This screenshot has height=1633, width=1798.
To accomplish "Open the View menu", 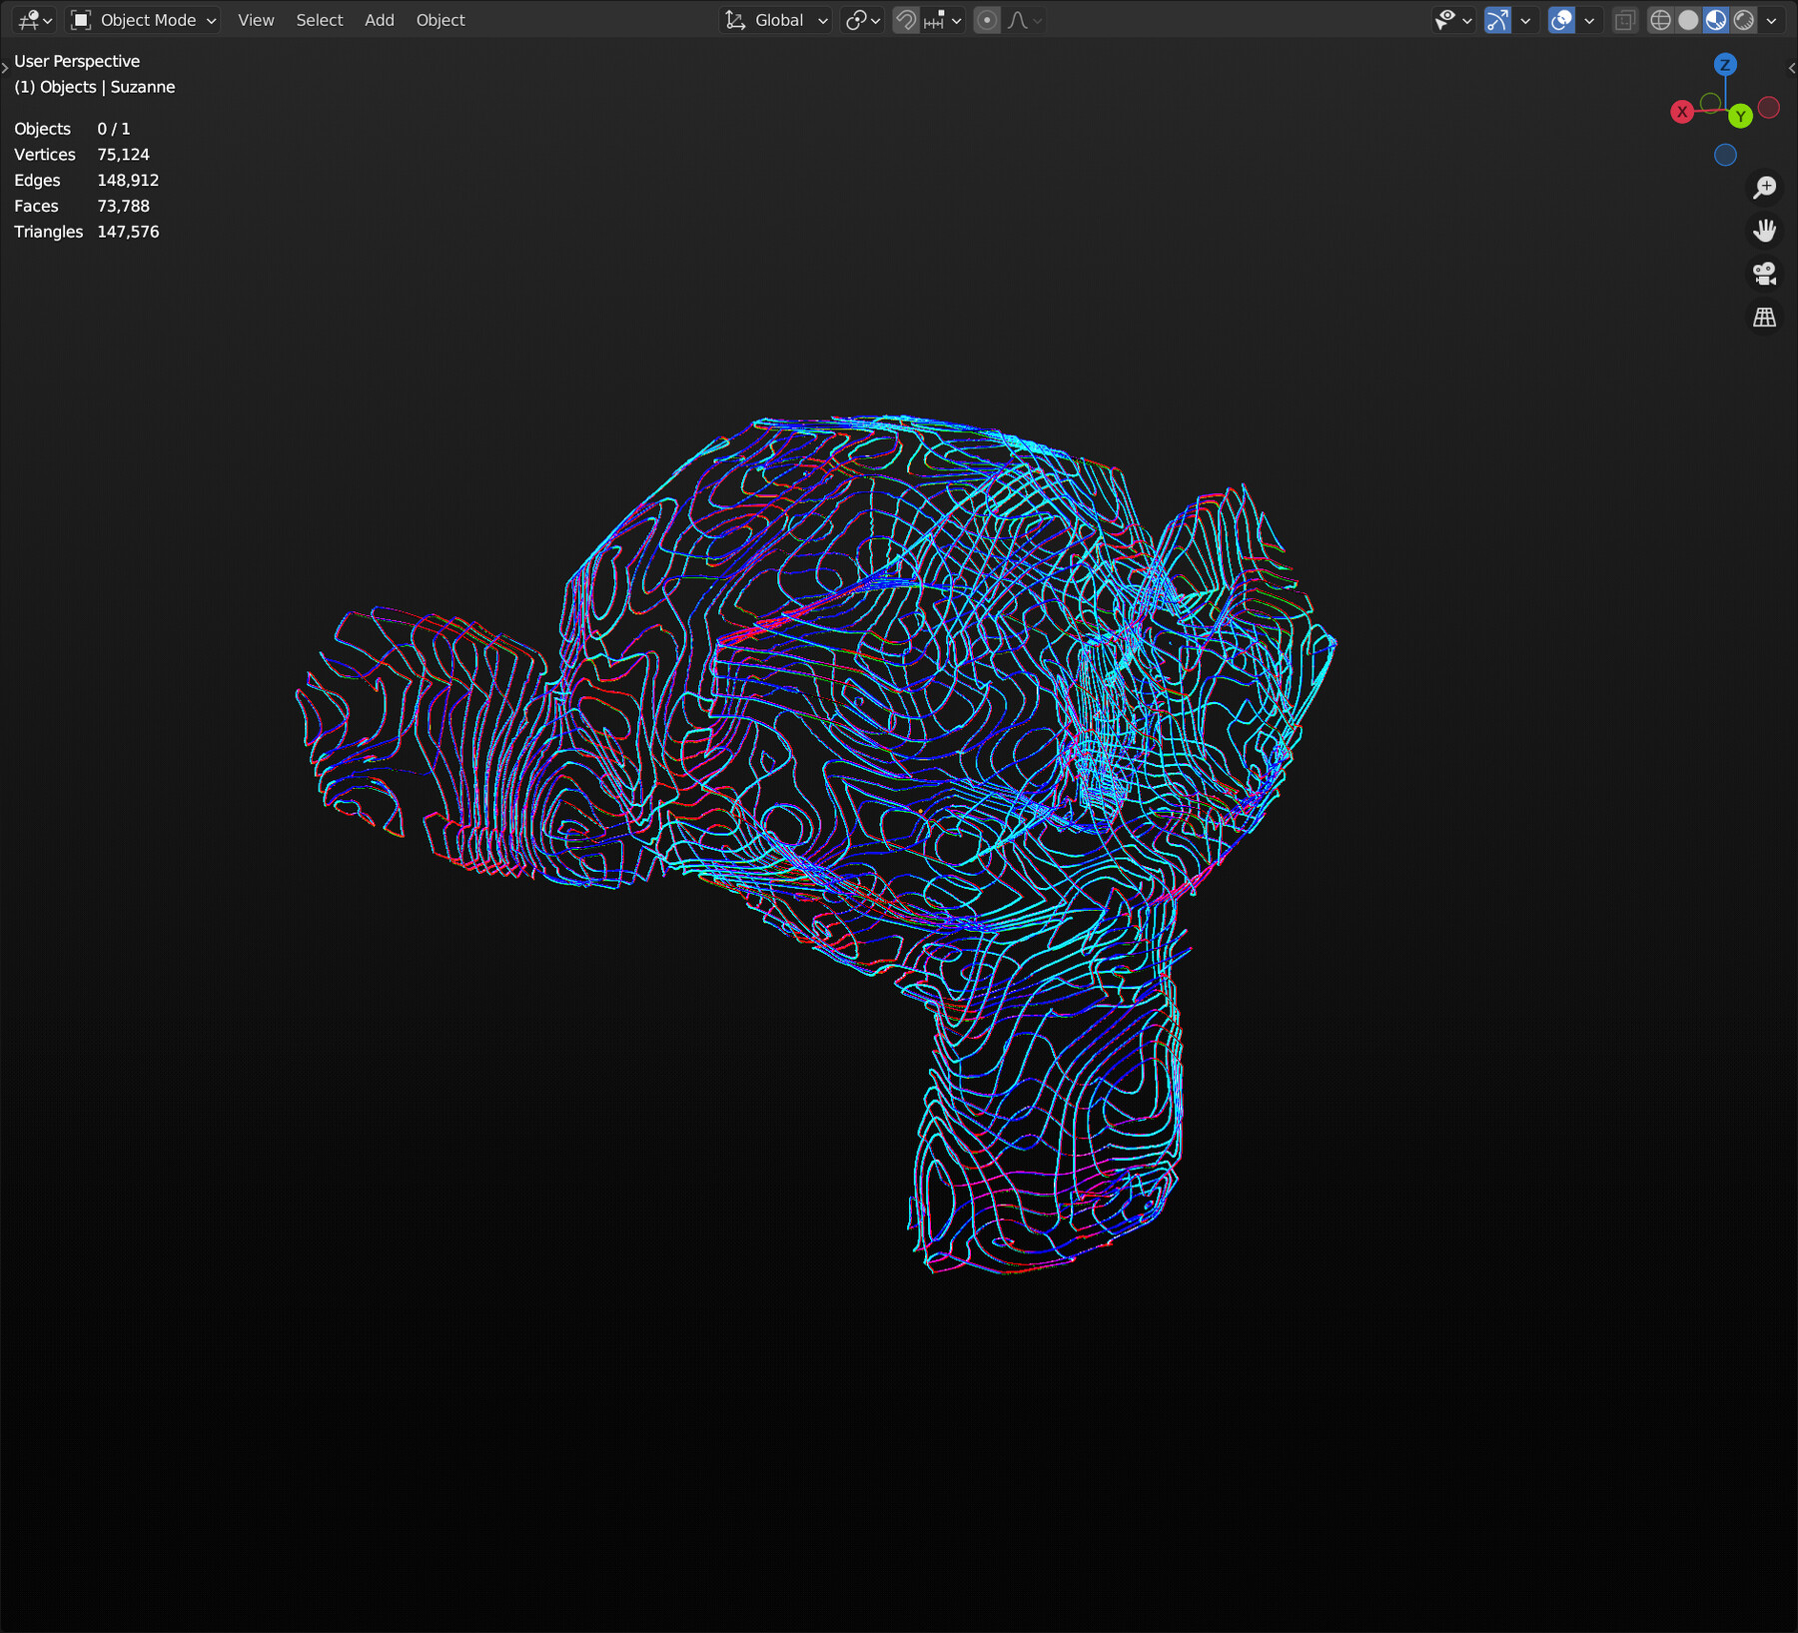I will pyautogui.click(x=255, y=19).
